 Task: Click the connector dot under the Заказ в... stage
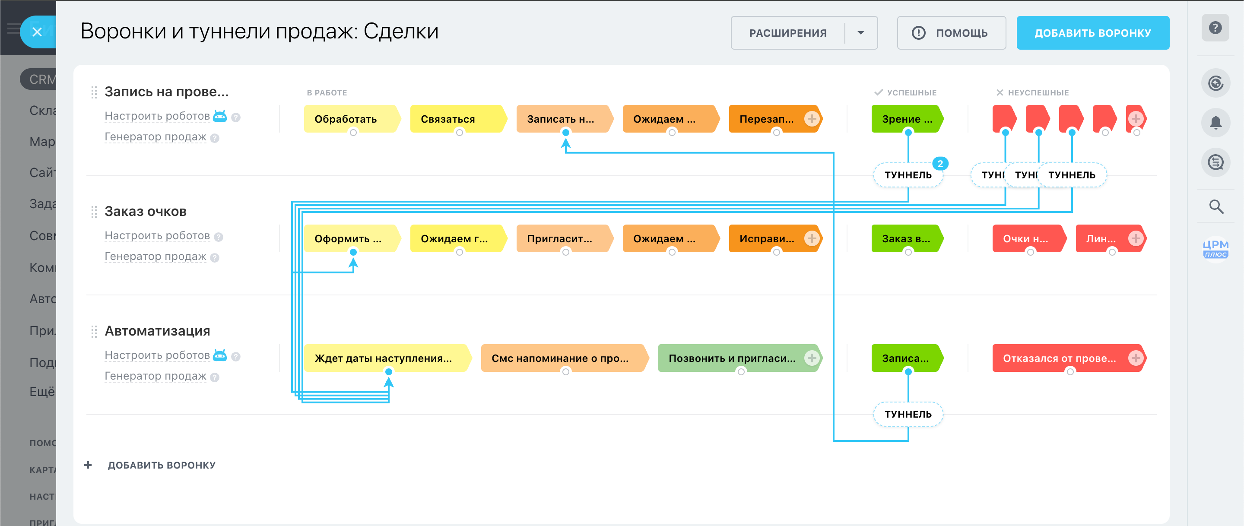pyautogui.click(x=908, y=252)
